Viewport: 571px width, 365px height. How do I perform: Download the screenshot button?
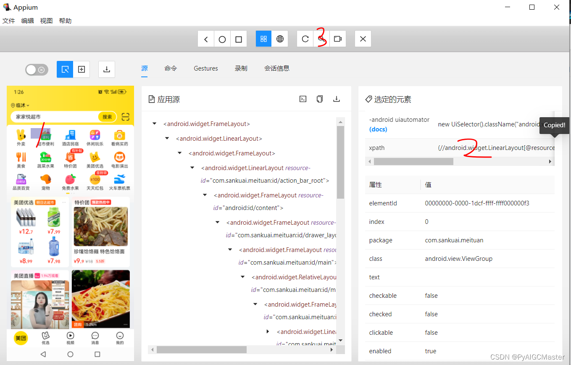(107, 69)
